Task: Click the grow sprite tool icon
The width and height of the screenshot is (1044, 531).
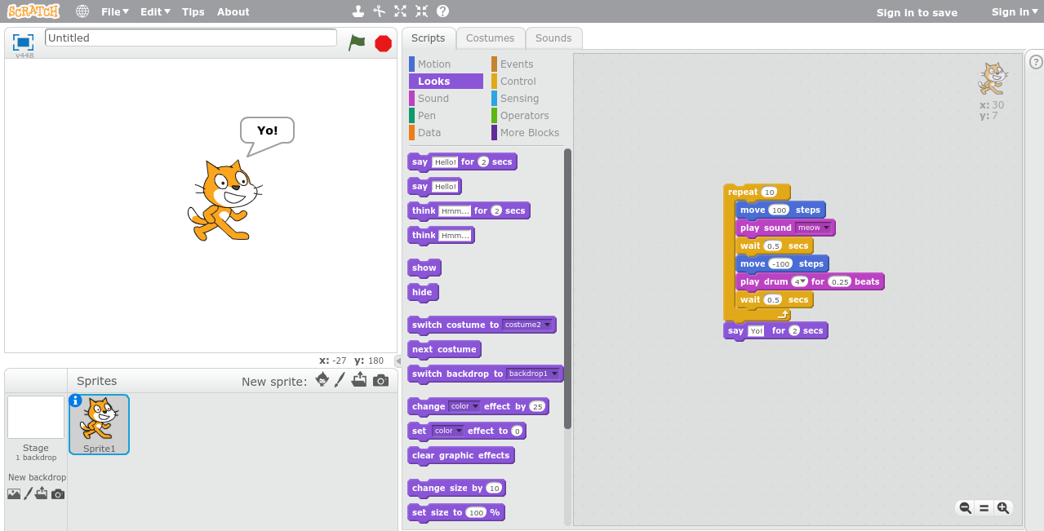Action: 400,11
